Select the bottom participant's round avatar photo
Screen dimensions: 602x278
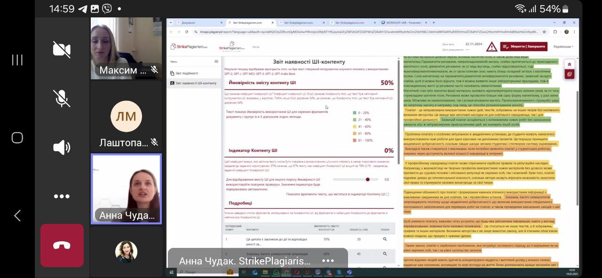[x=126, y=252]
